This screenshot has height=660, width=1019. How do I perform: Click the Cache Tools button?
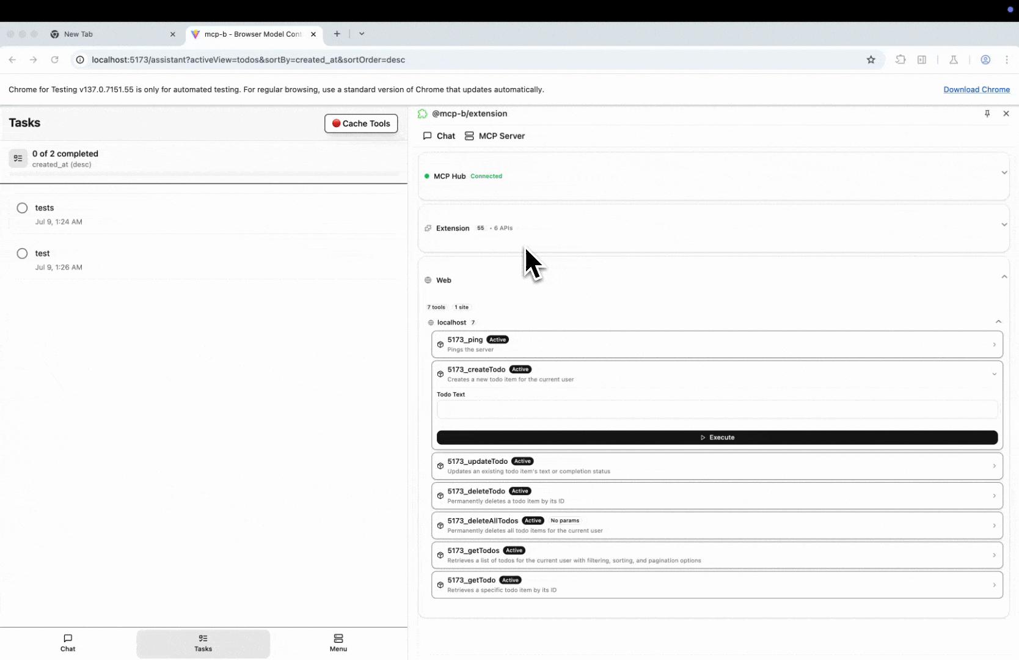click(x=361, y=123)
